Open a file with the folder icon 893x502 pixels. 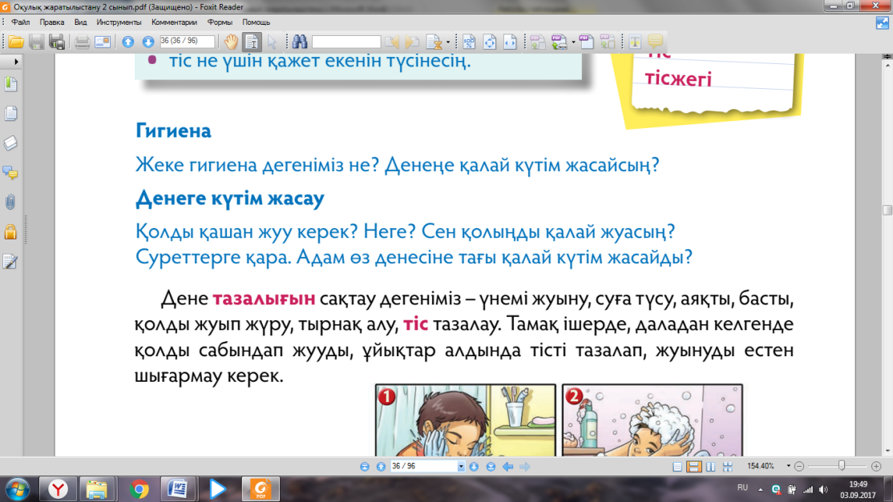point(16,42)
